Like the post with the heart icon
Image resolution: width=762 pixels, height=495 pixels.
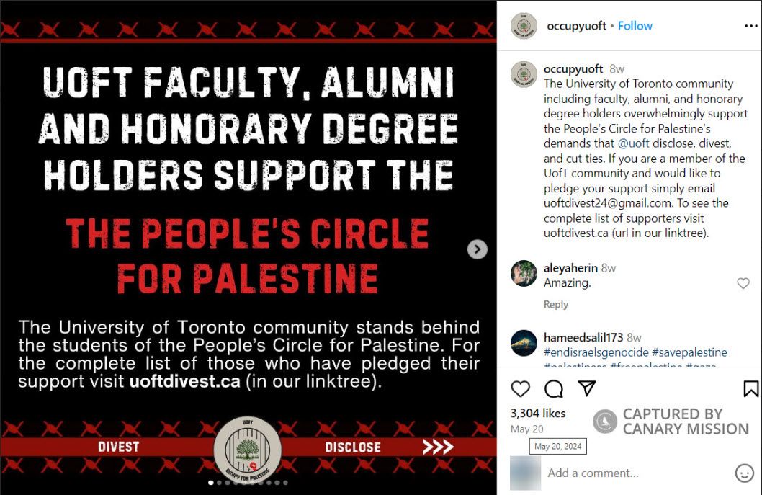coord(520,389)
